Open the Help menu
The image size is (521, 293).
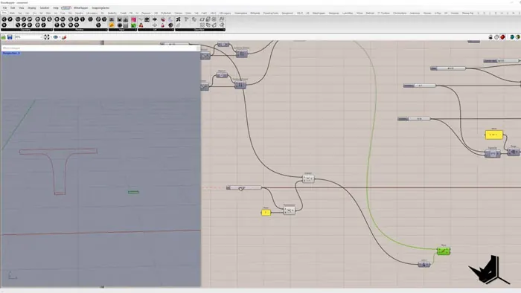click(56, 7)
